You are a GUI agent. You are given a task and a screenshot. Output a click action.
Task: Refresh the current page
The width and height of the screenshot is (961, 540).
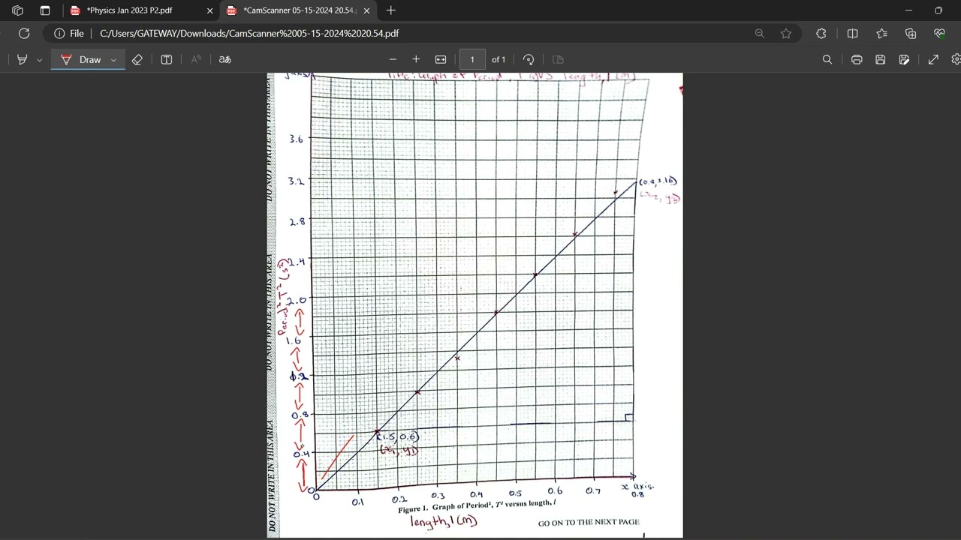click(24, 33)
